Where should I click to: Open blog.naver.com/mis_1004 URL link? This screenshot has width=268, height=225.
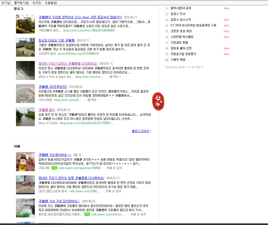[89, 30]
